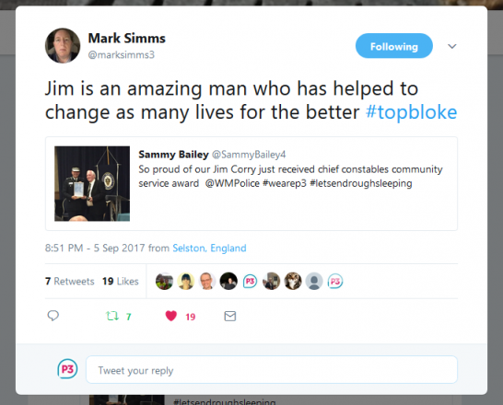Click the @marksimms3 handle

coord(122,55)
